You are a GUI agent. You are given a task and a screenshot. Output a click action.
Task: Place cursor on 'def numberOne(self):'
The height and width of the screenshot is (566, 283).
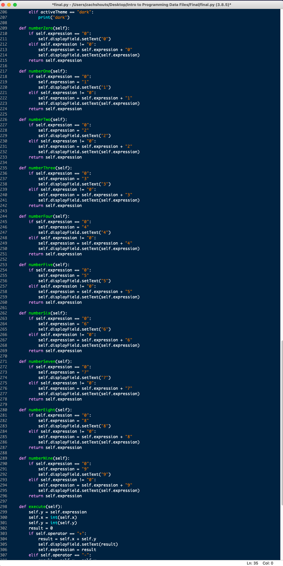point(43,71)
